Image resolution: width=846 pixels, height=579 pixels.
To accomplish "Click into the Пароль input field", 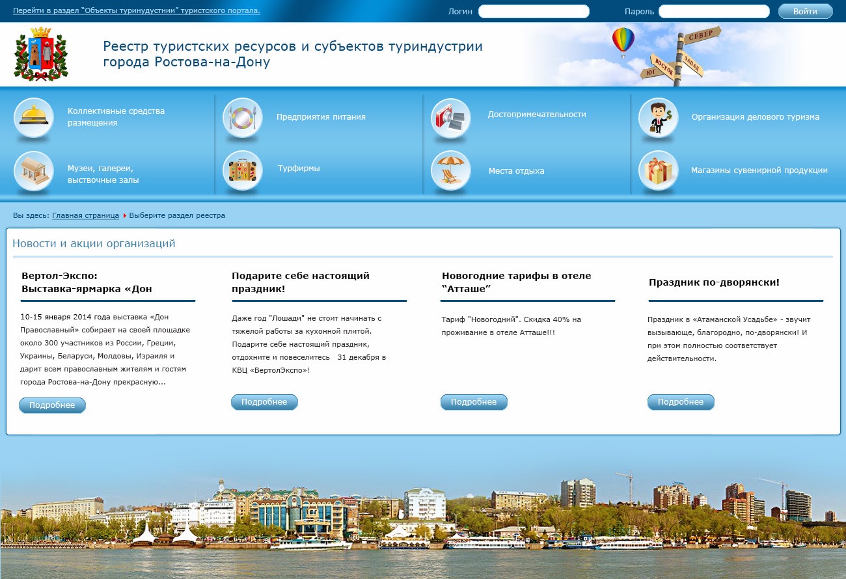I will pyautogui.click(x=713, y=10).
